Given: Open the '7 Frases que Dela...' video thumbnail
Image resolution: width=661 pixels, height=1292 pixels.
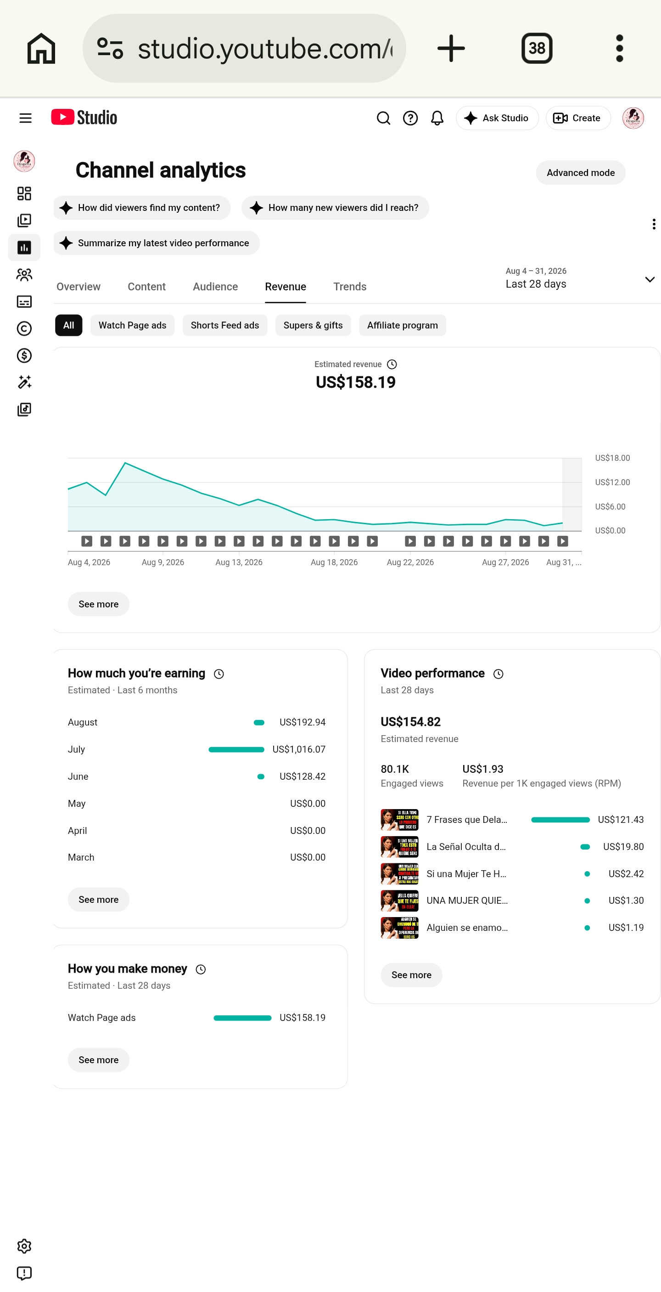Looking at the screenshot, I should (399, 820).
